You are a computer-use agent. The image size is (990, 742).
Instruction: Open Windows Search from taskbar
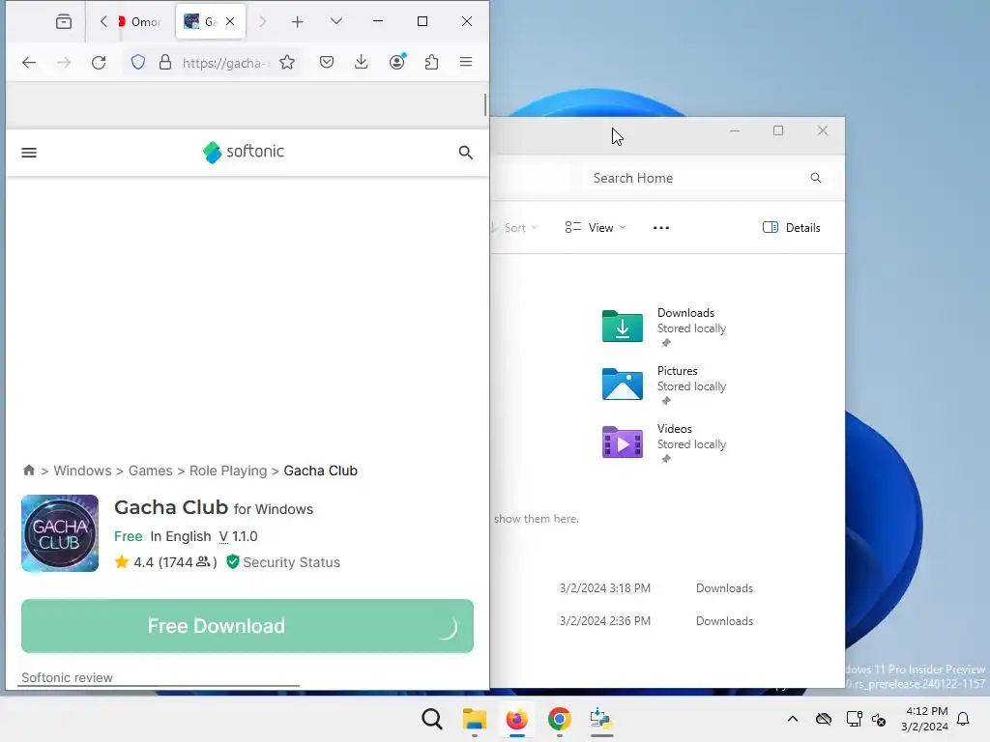[432, 719]
